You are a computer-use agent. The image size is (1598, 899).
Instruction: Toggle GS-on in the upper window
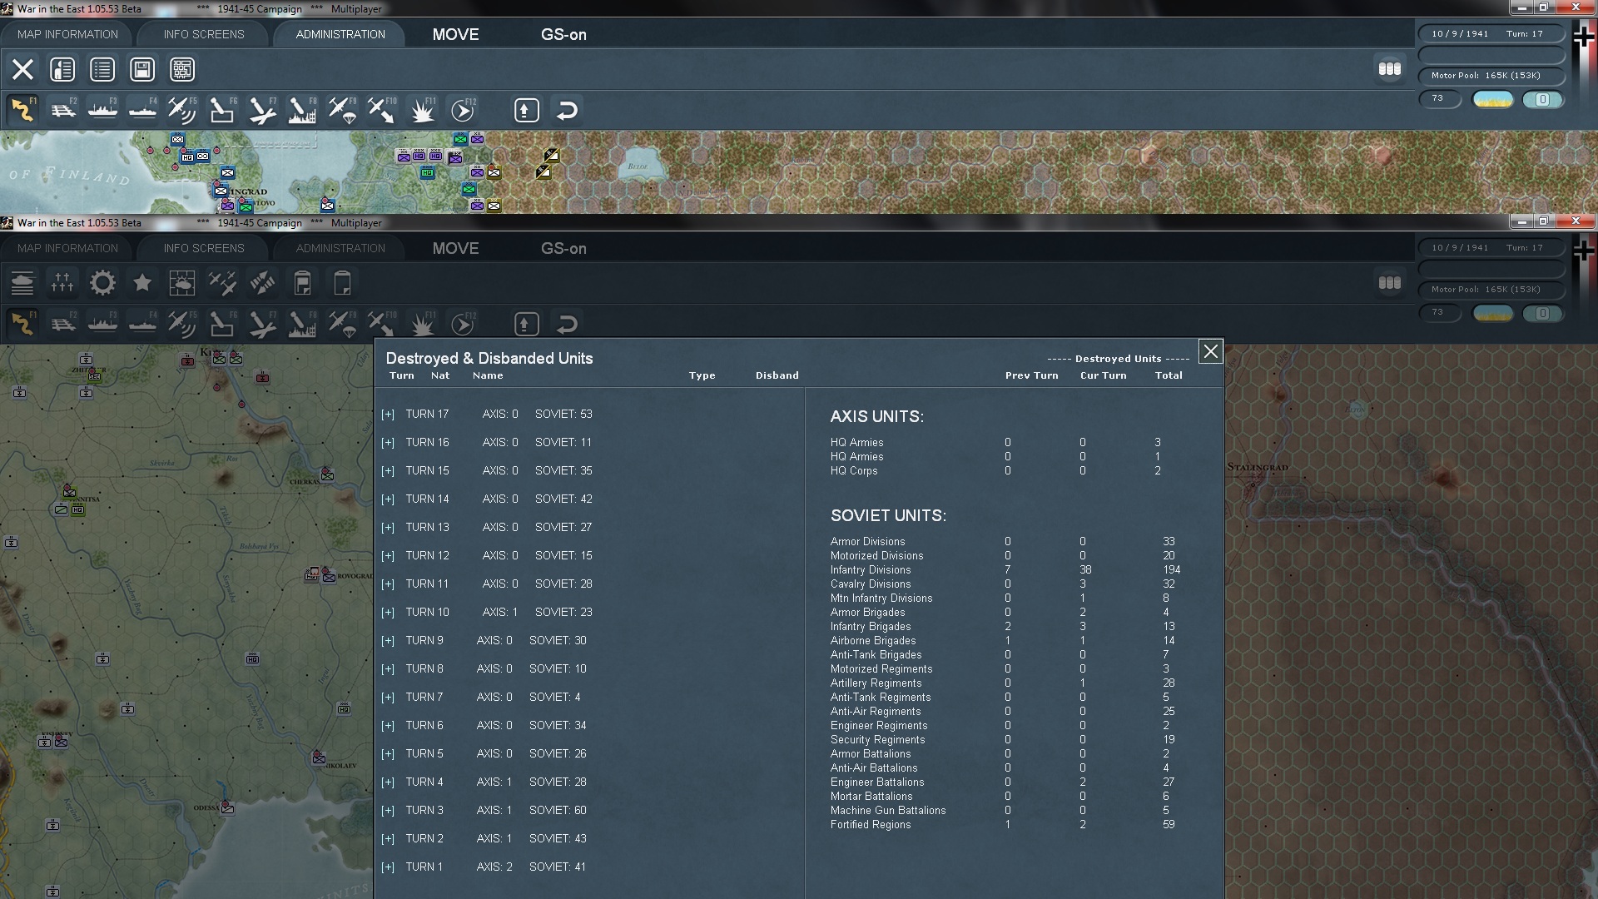[x=563, y=34]
